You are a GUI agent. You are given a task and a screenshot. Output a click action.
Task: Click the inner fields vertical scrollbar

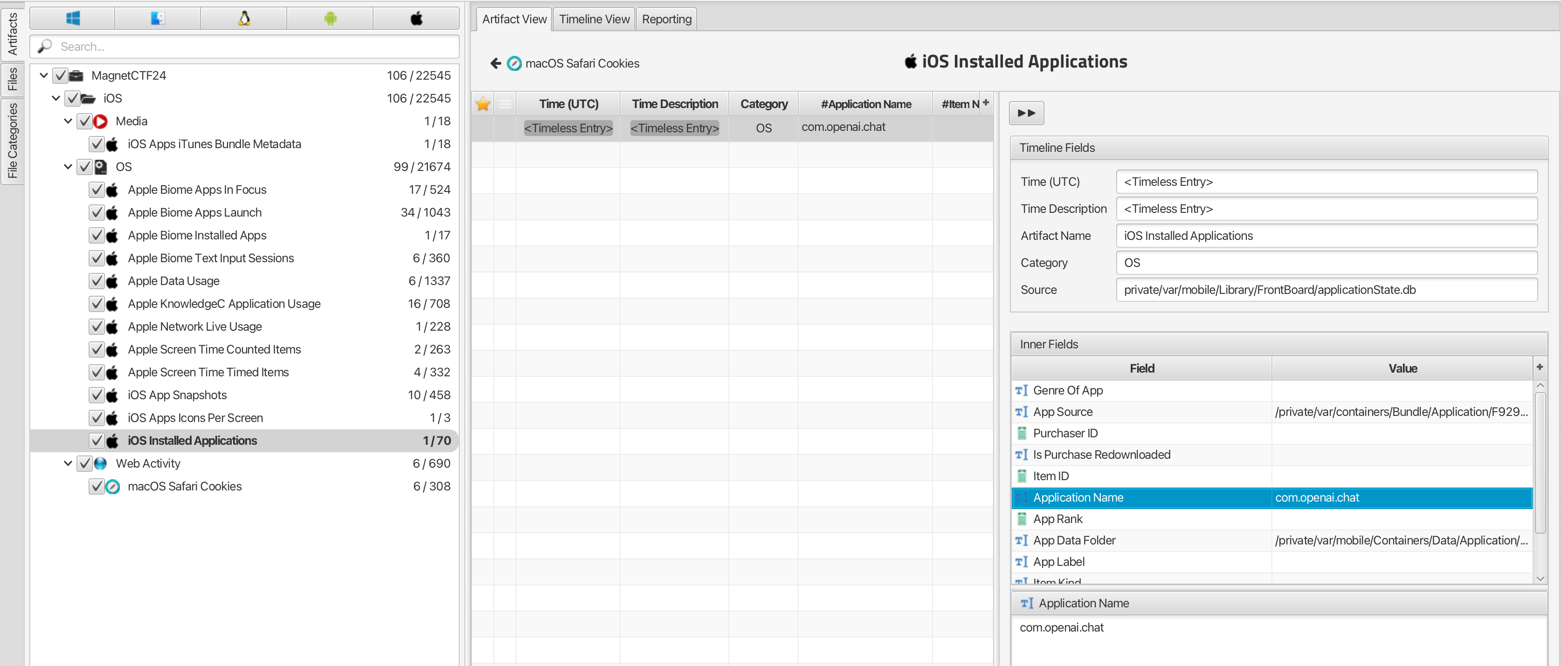tap(1540, 463)
